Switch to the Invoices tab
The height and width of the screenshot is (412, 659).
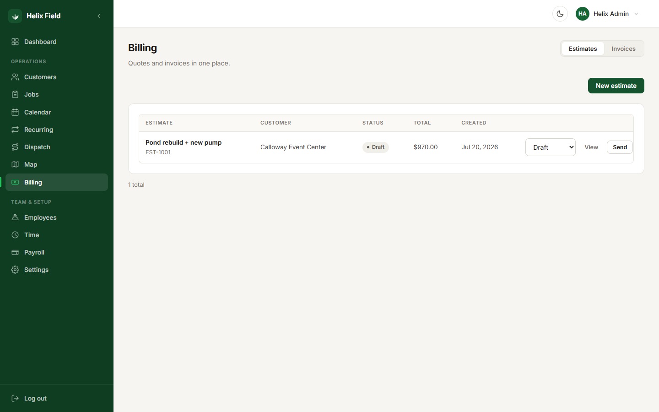623,49
